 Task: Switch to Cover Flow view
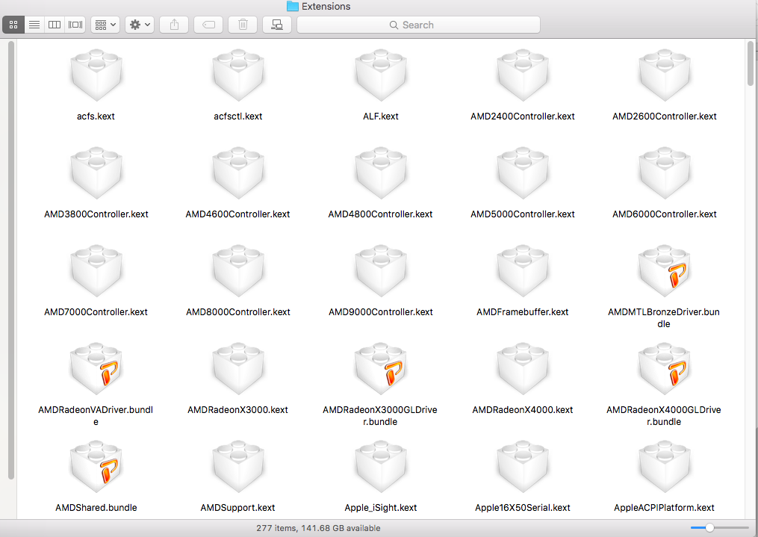75,25
